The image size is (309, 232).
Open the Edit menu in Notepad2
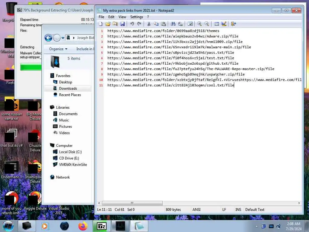coord(111,17)
